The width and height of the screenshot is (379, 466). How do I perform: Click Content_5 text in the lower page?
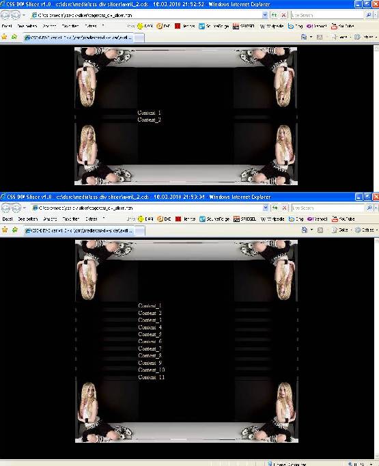coord(150,334)
